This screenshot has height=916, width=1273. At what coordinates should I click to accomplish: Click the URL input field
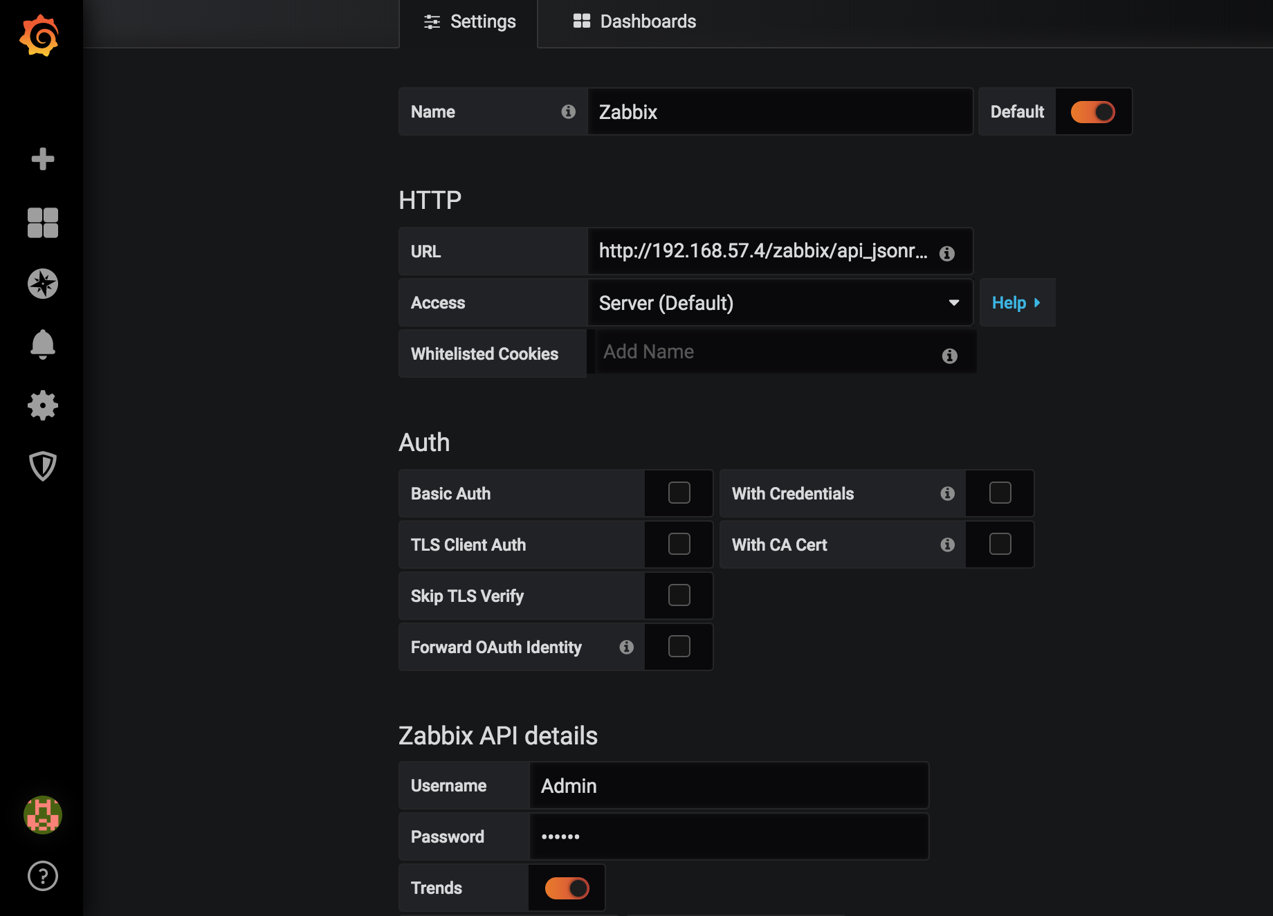coord(780,252)
